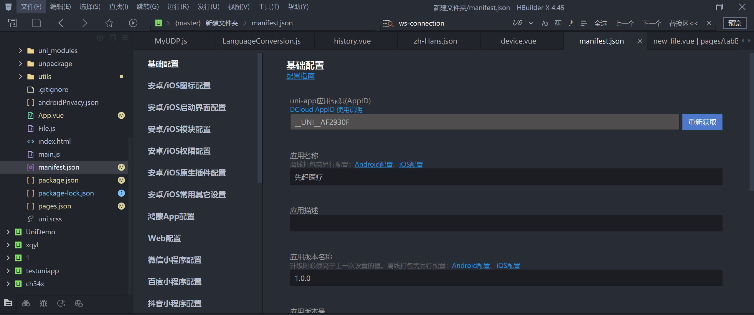This screenshot has width=754, height=315.
Task: Collapse the uni_modules folder
Action: tap(20, 50)
